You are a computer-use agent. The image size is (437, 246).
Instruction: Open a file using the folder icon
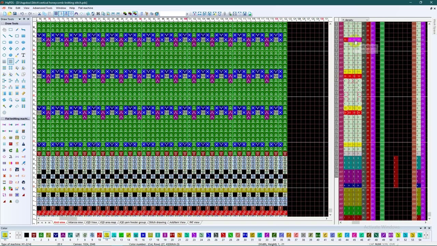(x=10, y=14)
